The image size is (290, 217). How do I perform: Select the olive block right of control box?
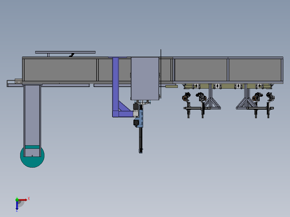point(171,86)
